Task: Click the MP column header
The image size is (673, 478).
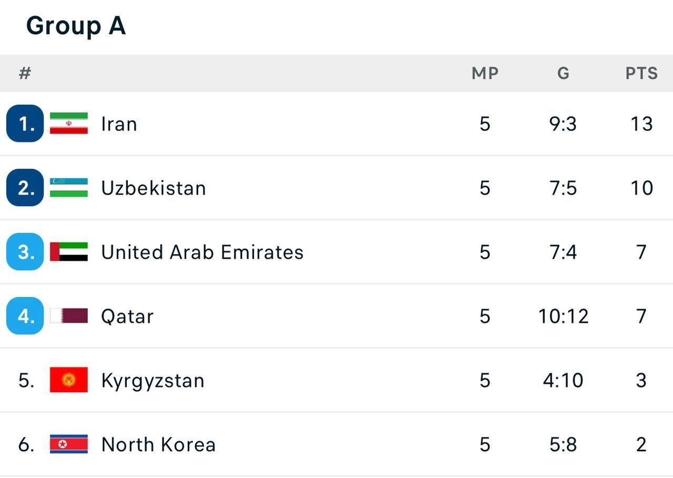Action: tap(485, 73)
